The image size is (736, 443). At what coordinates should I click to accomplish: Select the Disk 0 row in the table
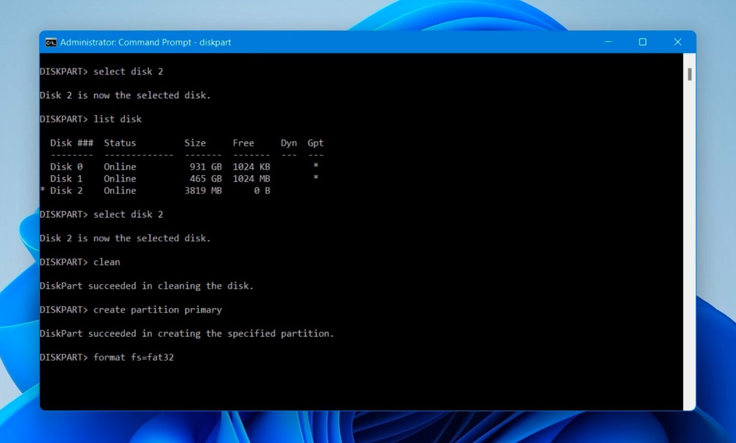point(160,167)
